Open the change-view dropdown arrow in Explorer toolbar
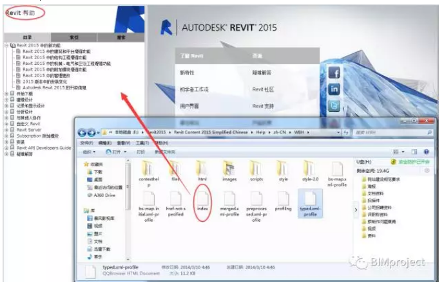Viewport: 444px width, 286px height. coord(403,152)
